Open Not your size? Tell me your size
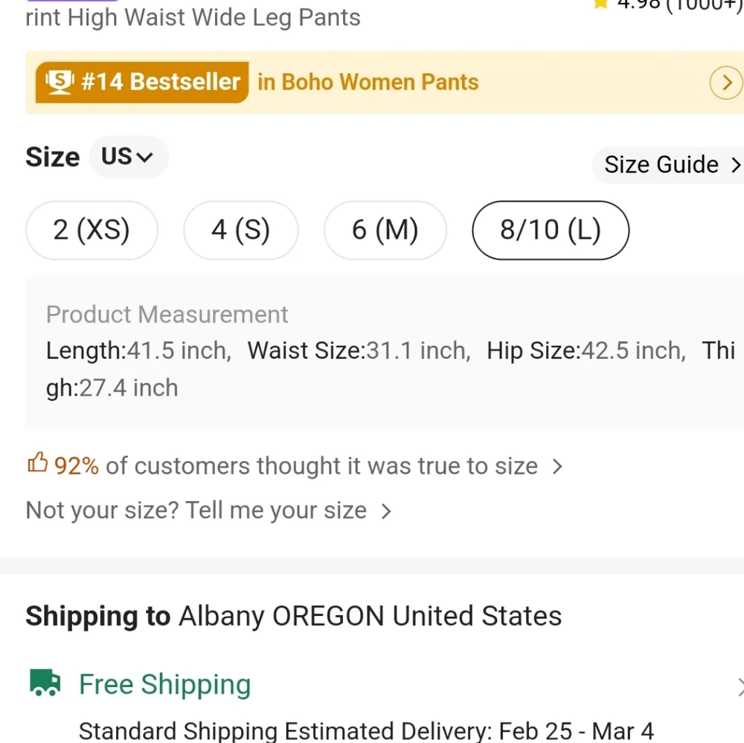The height and width of the screenshot is (743, 744). click(209, 510)
